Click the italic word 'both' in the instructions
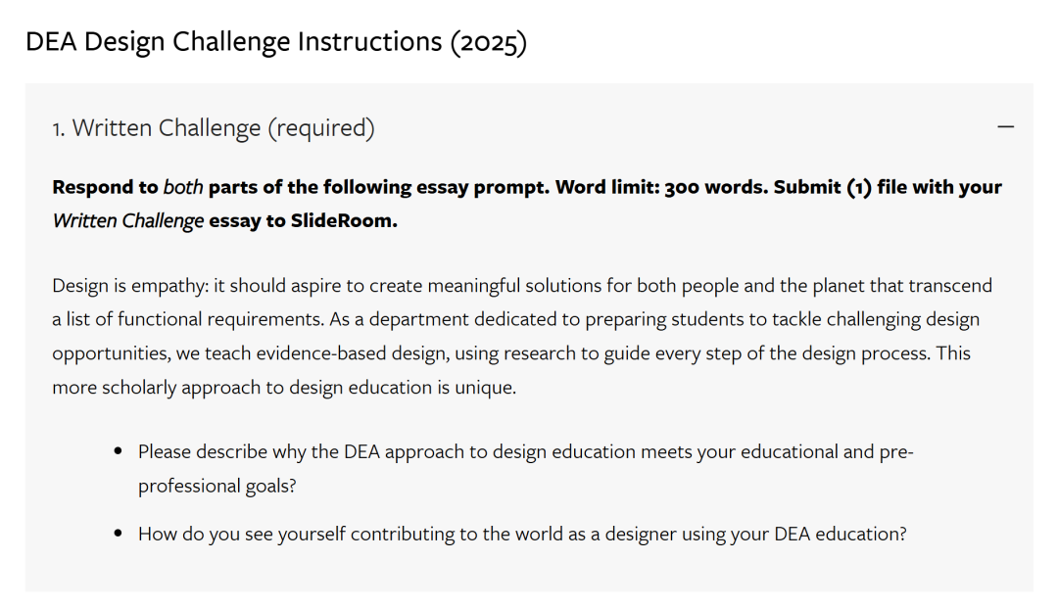The height and width of the screenshot is (608, 1058). pyautogui.click(x=183, y=187)
